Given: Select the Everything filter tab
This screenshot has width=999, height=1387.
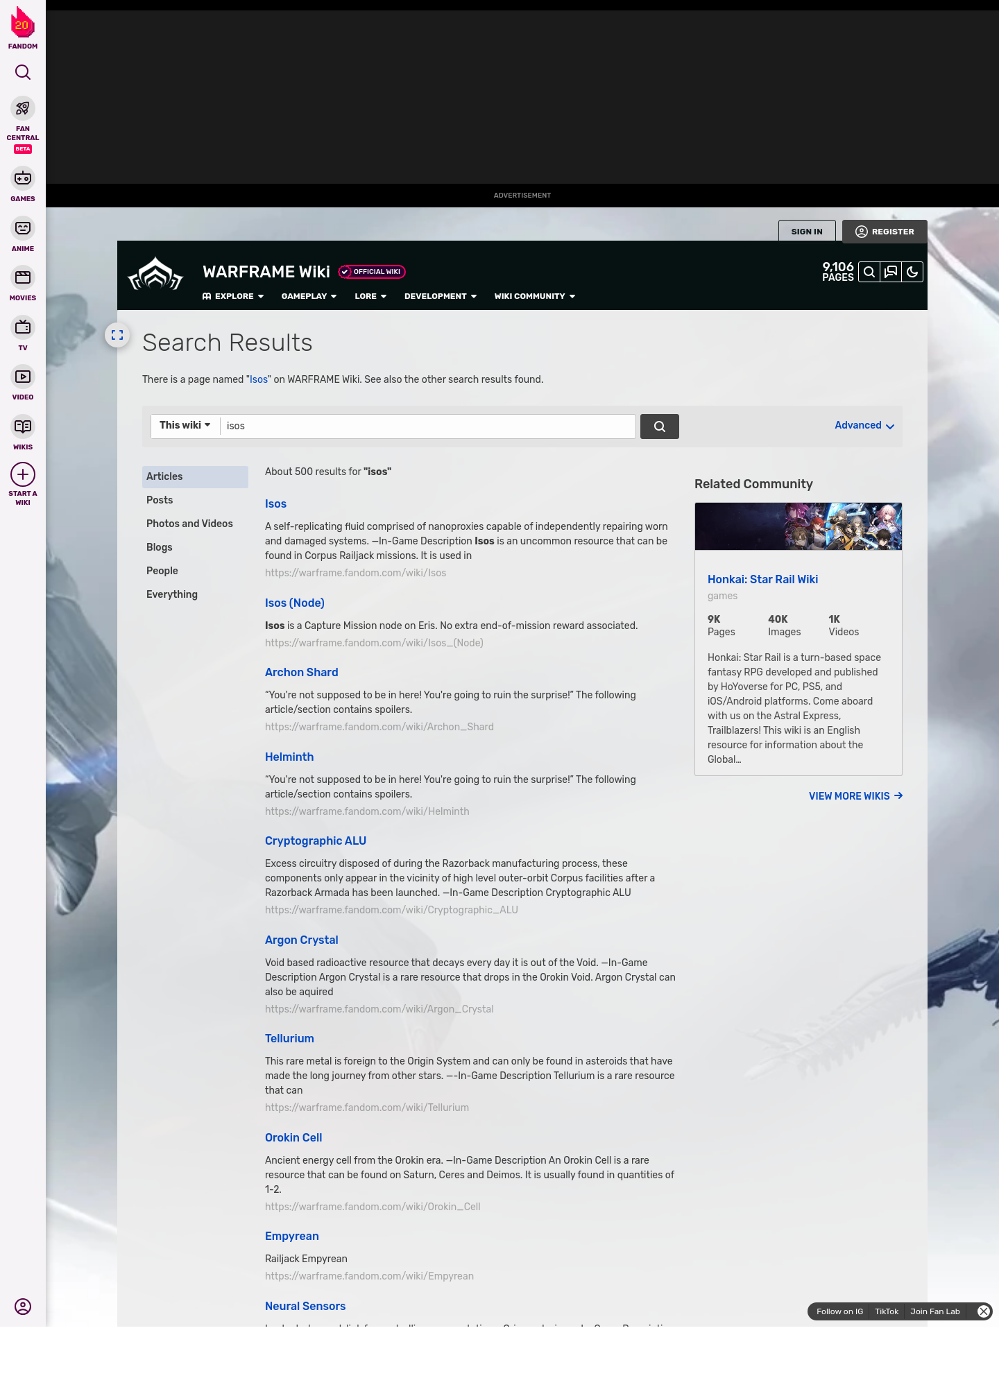Looking at the screenshot, I should pos(195,594).
